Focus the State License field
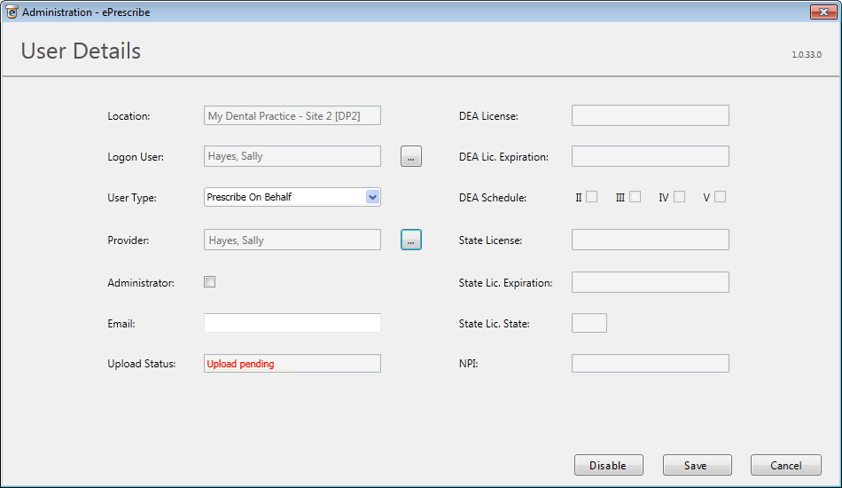The image size is (842, 488). pyautogui.click(x=650, y=240)
